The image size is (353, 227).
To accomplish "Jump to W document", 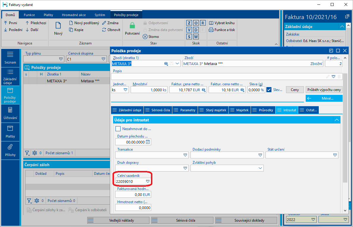I will (196, 37).
